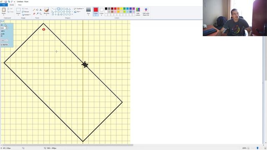Click the webcam video overlay
This screenshot has height=150, width=267.
point(235,18)
